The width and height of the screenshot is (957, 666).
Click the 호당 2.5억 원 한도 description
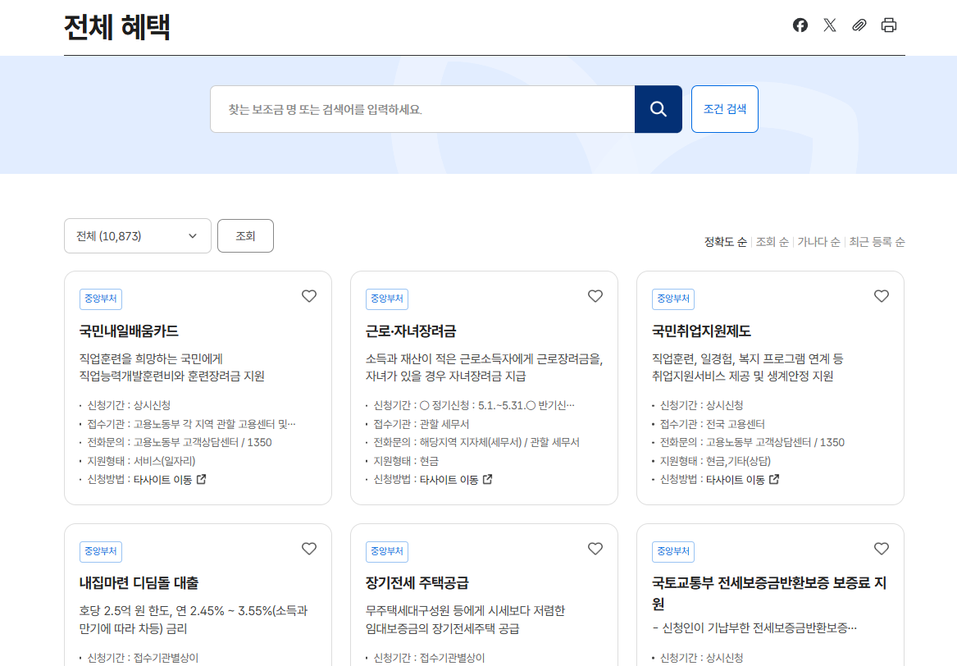click(x=194, y=619)
